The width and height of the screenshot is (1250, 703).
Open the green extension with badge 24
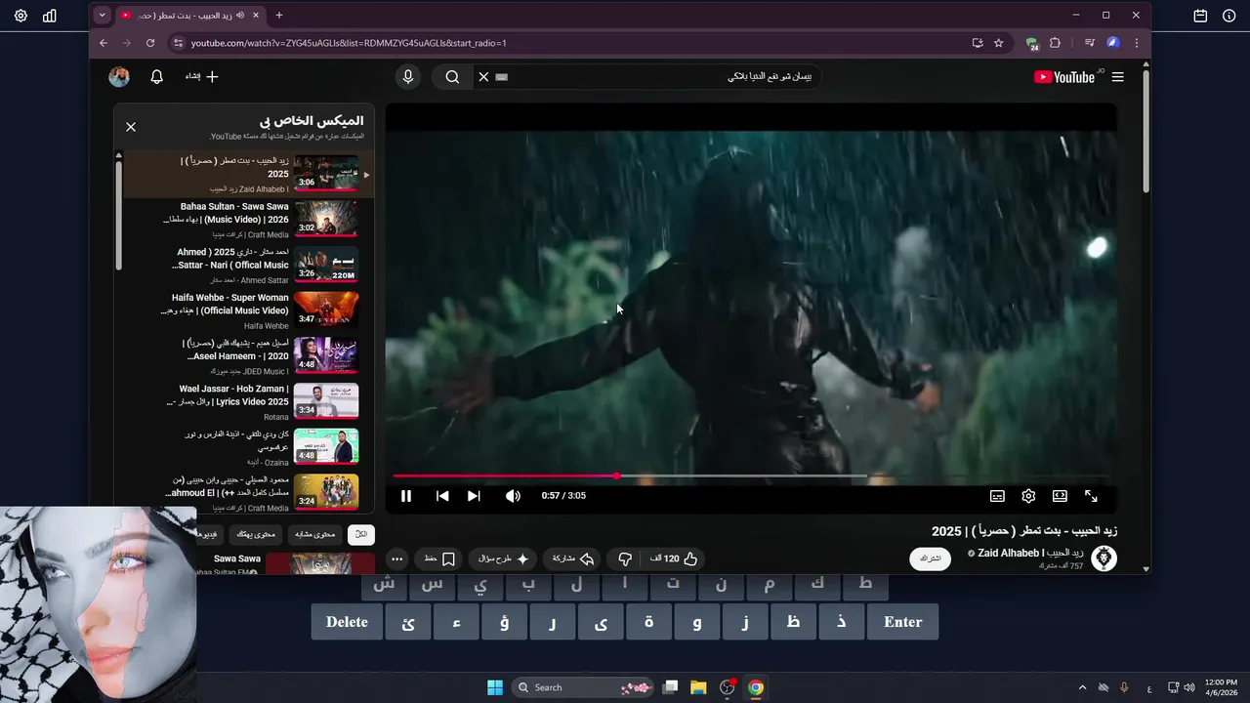tap(1032, 43)
